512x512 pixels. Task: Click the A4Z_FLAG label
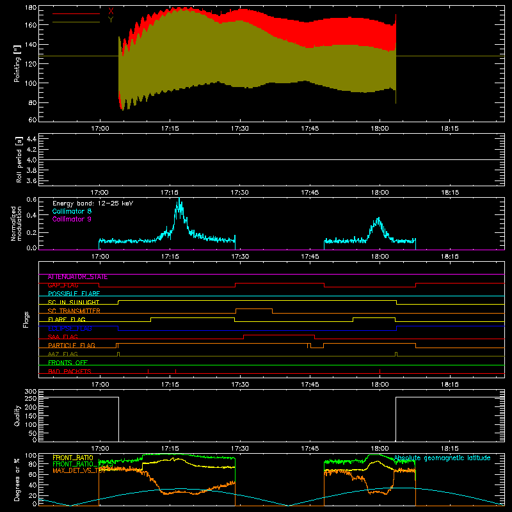click(x=63, y=354)
